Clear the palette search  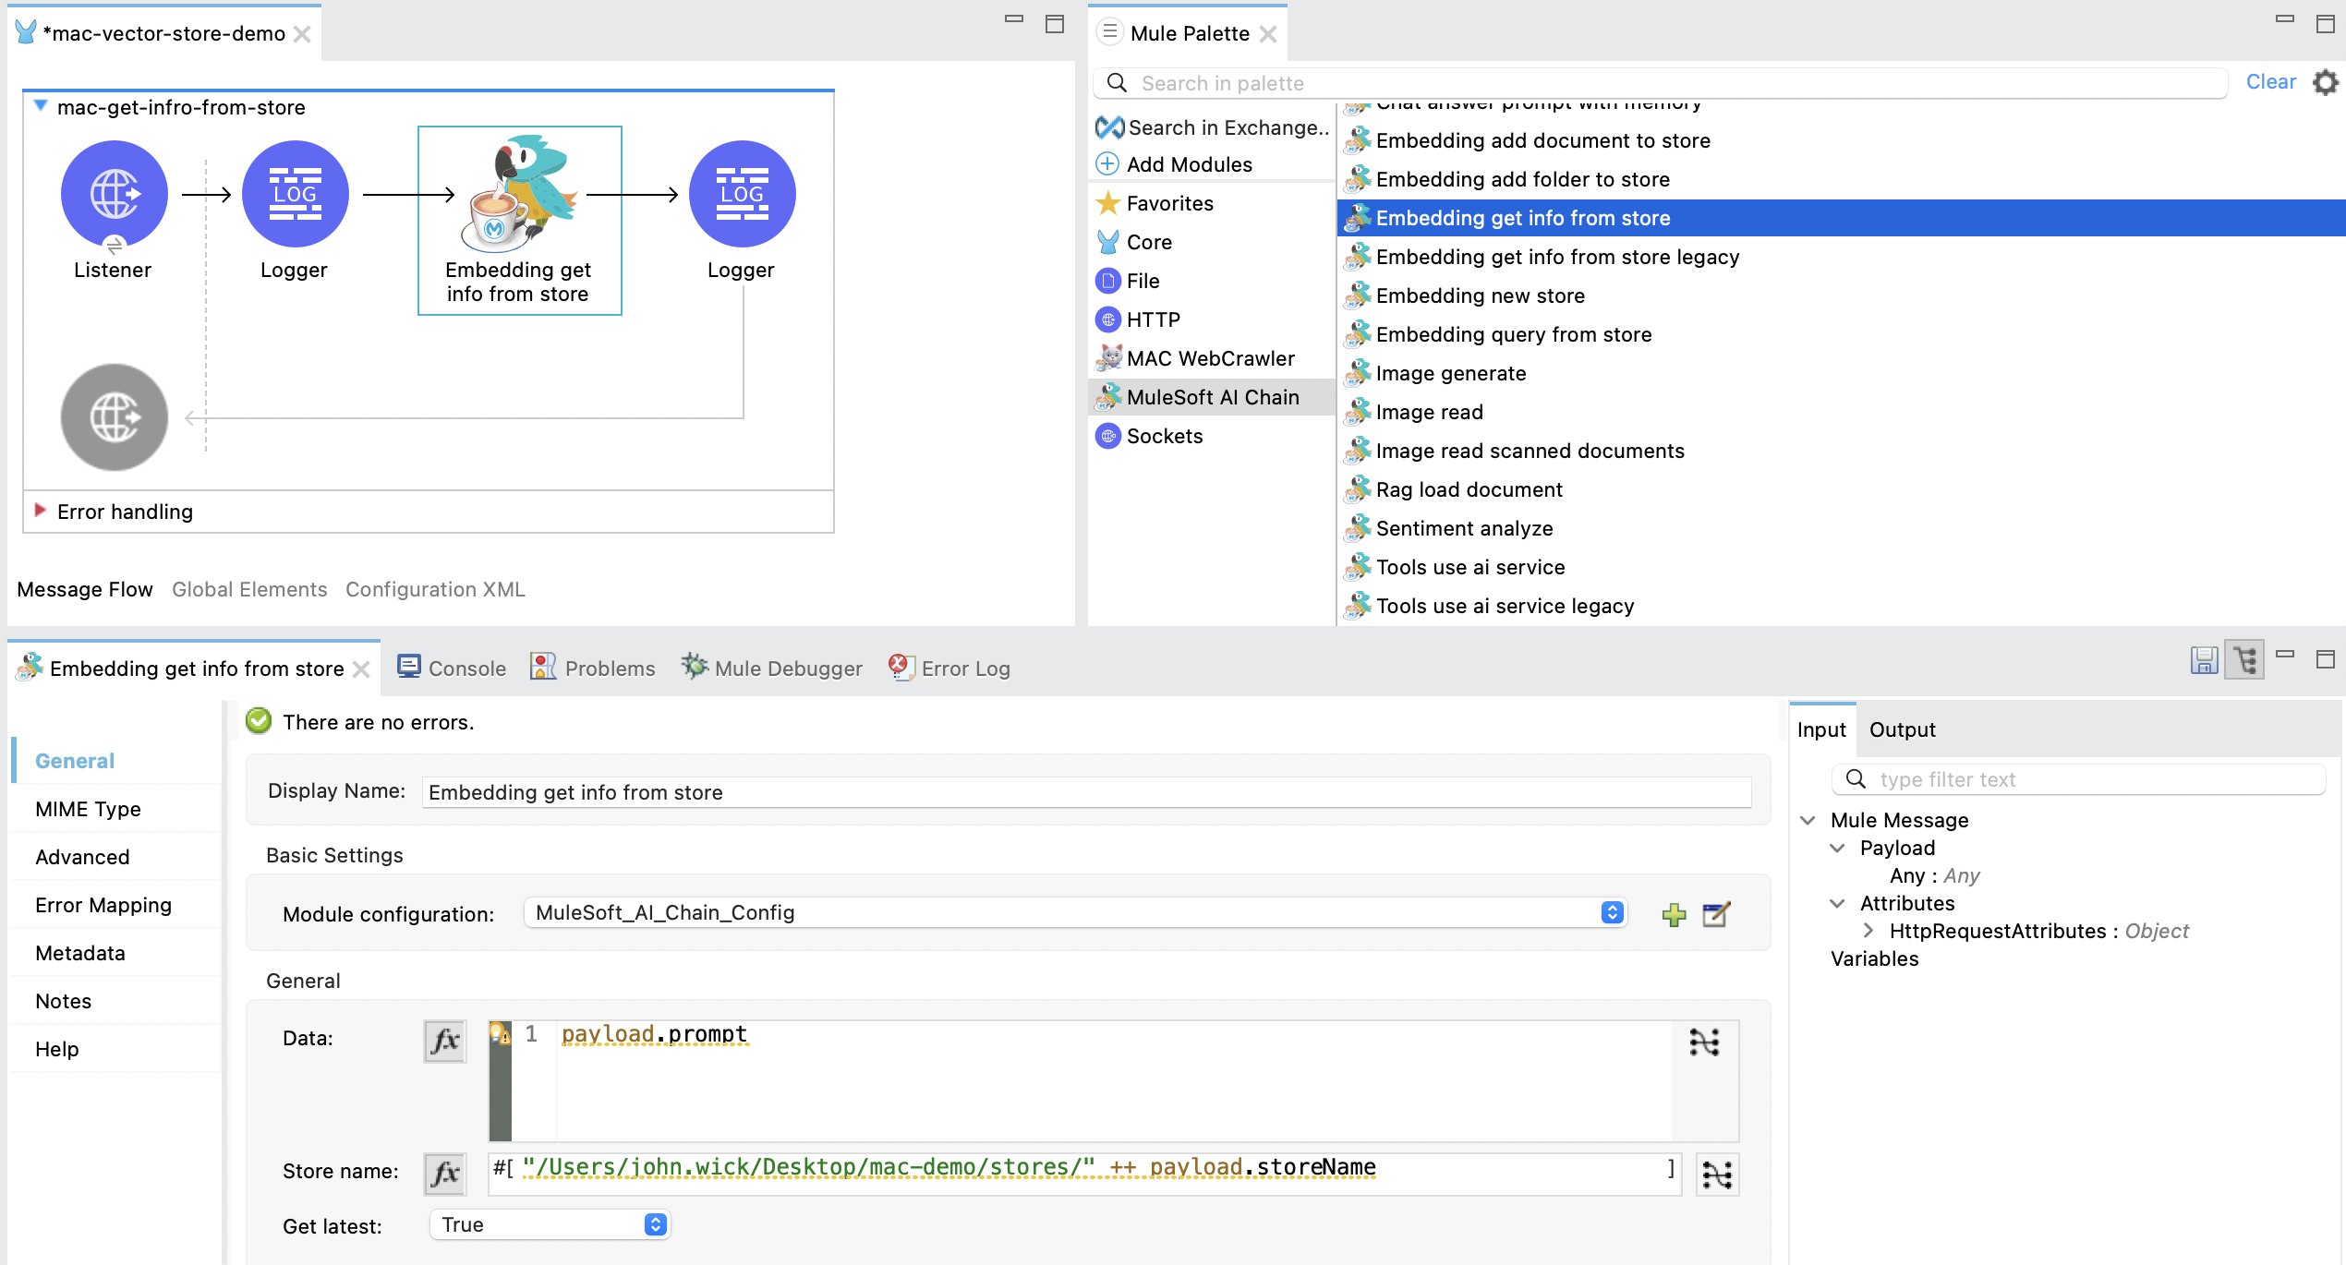(2270, 82)
